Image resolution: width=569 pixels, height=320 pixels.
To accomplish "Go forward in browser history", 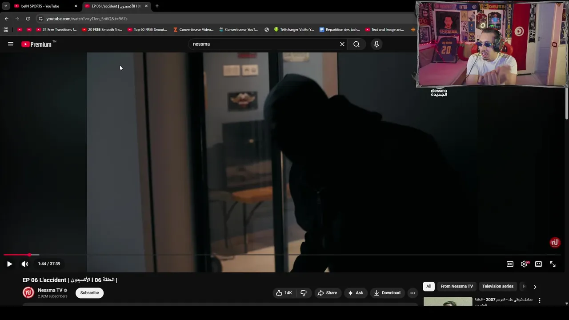I will [17, 19].
